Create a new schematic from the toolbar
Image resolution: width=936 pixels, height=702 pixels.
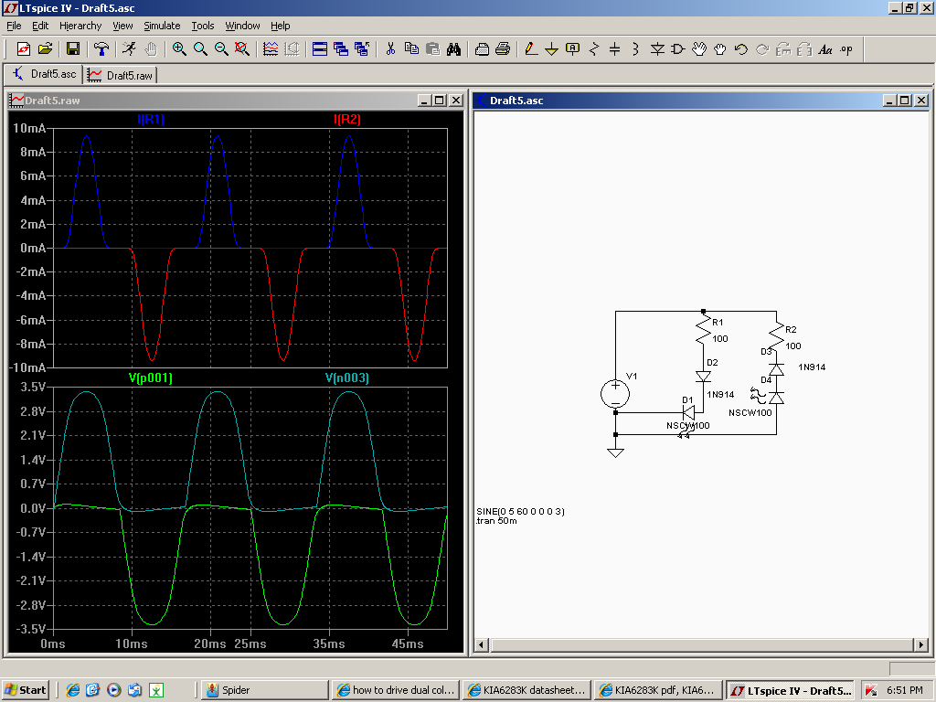click(x=24, y=49)
